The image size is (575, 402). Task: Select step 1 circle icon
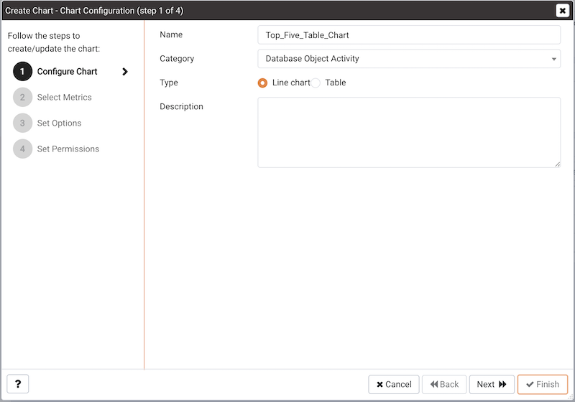(x=23, y=71)
